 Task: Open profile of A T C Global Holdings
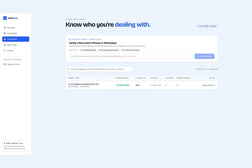[x=209, y=85]
